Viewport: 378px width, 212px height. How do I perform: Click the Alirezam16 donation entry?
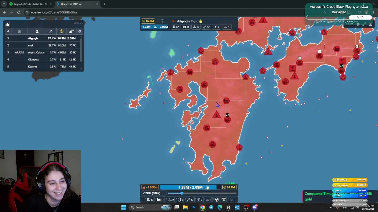point(350,180)
